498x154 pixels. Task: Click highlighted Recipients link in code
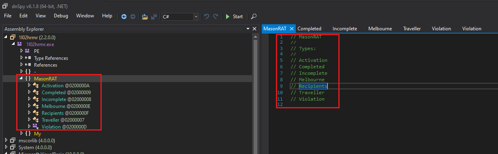click(313, 86)
